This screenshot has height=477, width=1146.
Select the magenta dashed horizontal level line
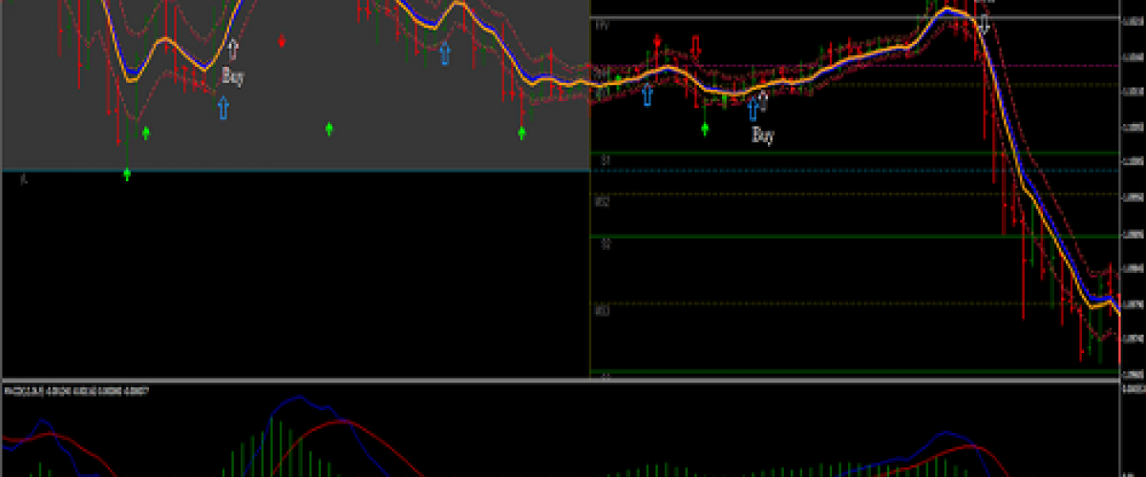[x=859, y=66]
